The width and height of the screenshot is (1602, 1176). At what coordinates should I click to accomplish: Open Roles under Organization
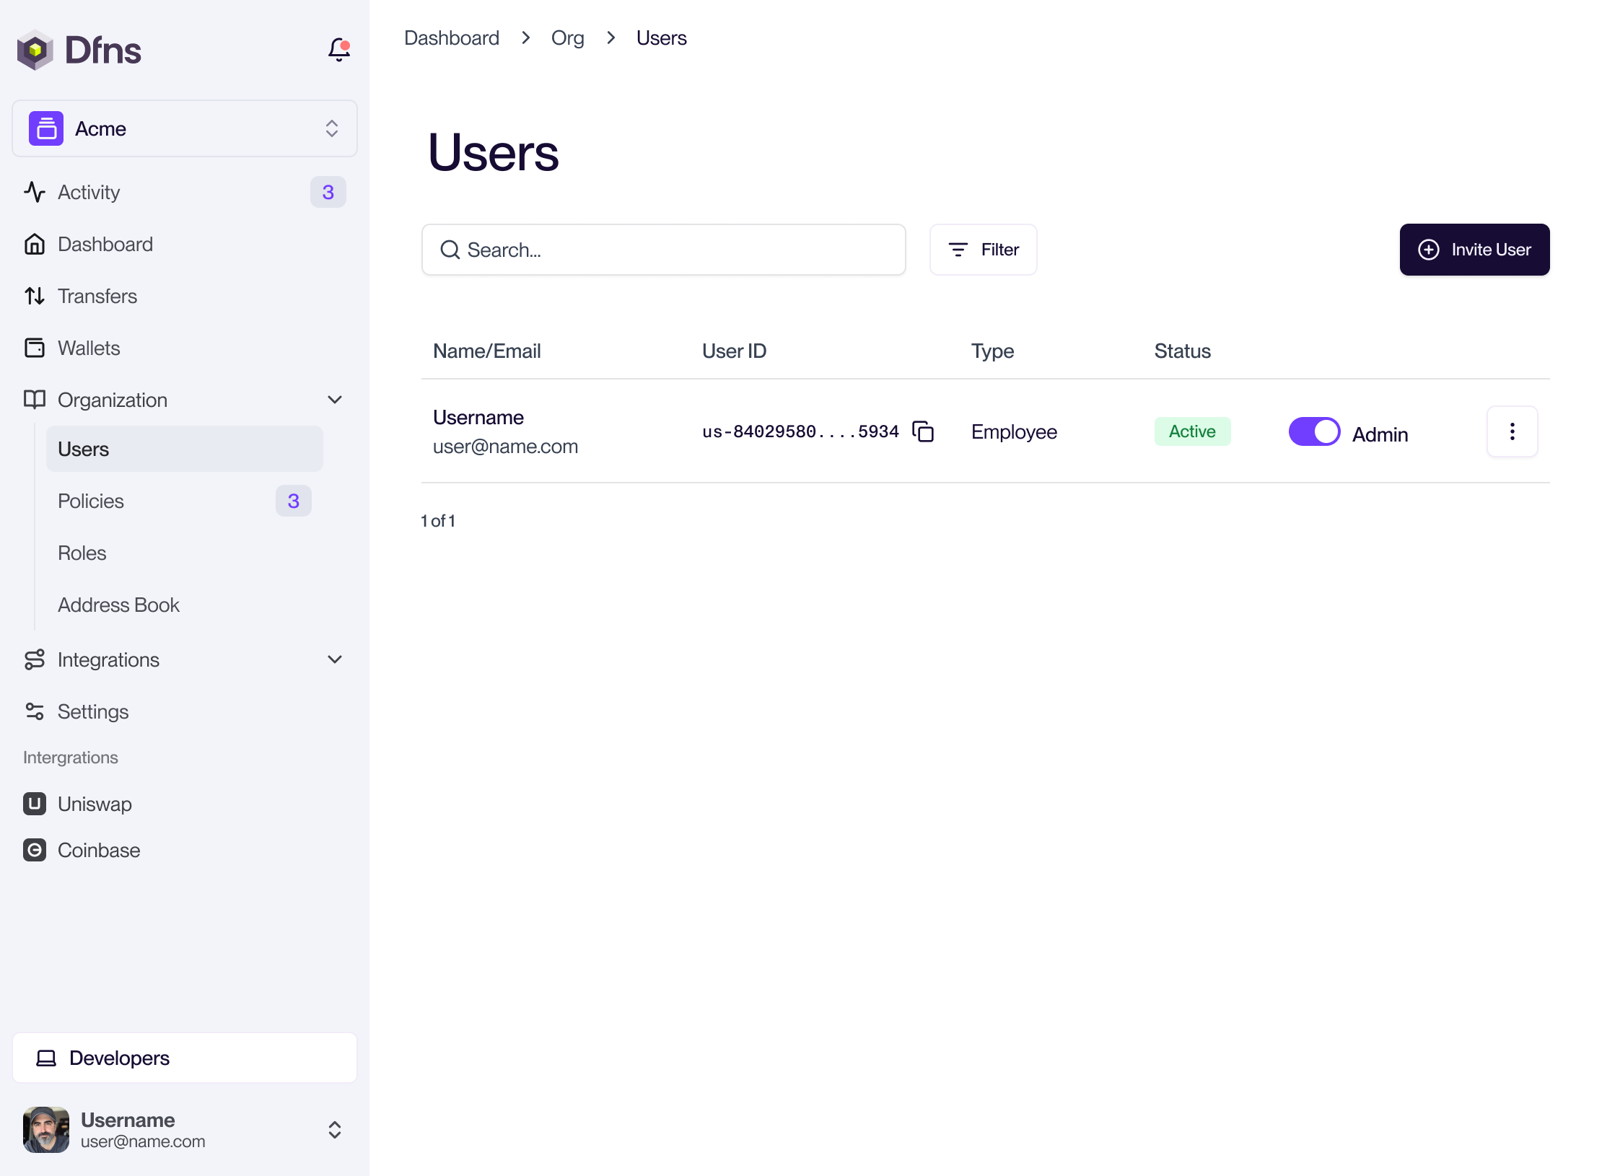point(82,553)
